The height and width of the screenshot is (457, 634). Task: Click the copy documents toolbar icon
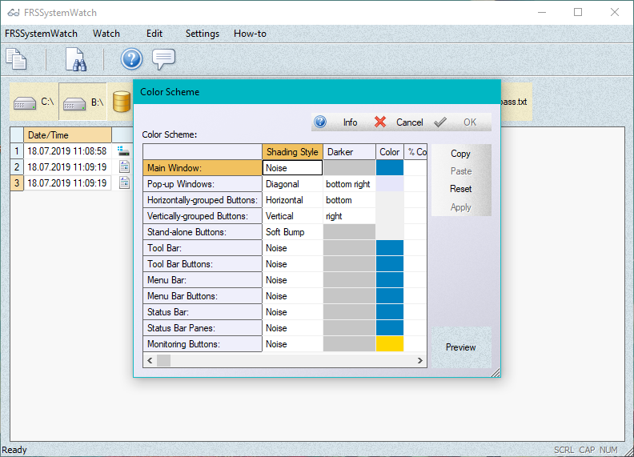click(x=16, y=59)
